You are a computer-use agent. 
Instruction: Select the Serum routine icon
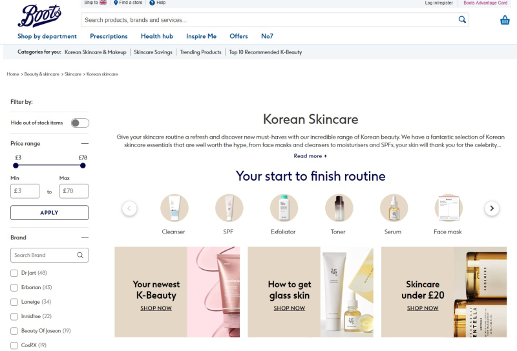point(393,208)
